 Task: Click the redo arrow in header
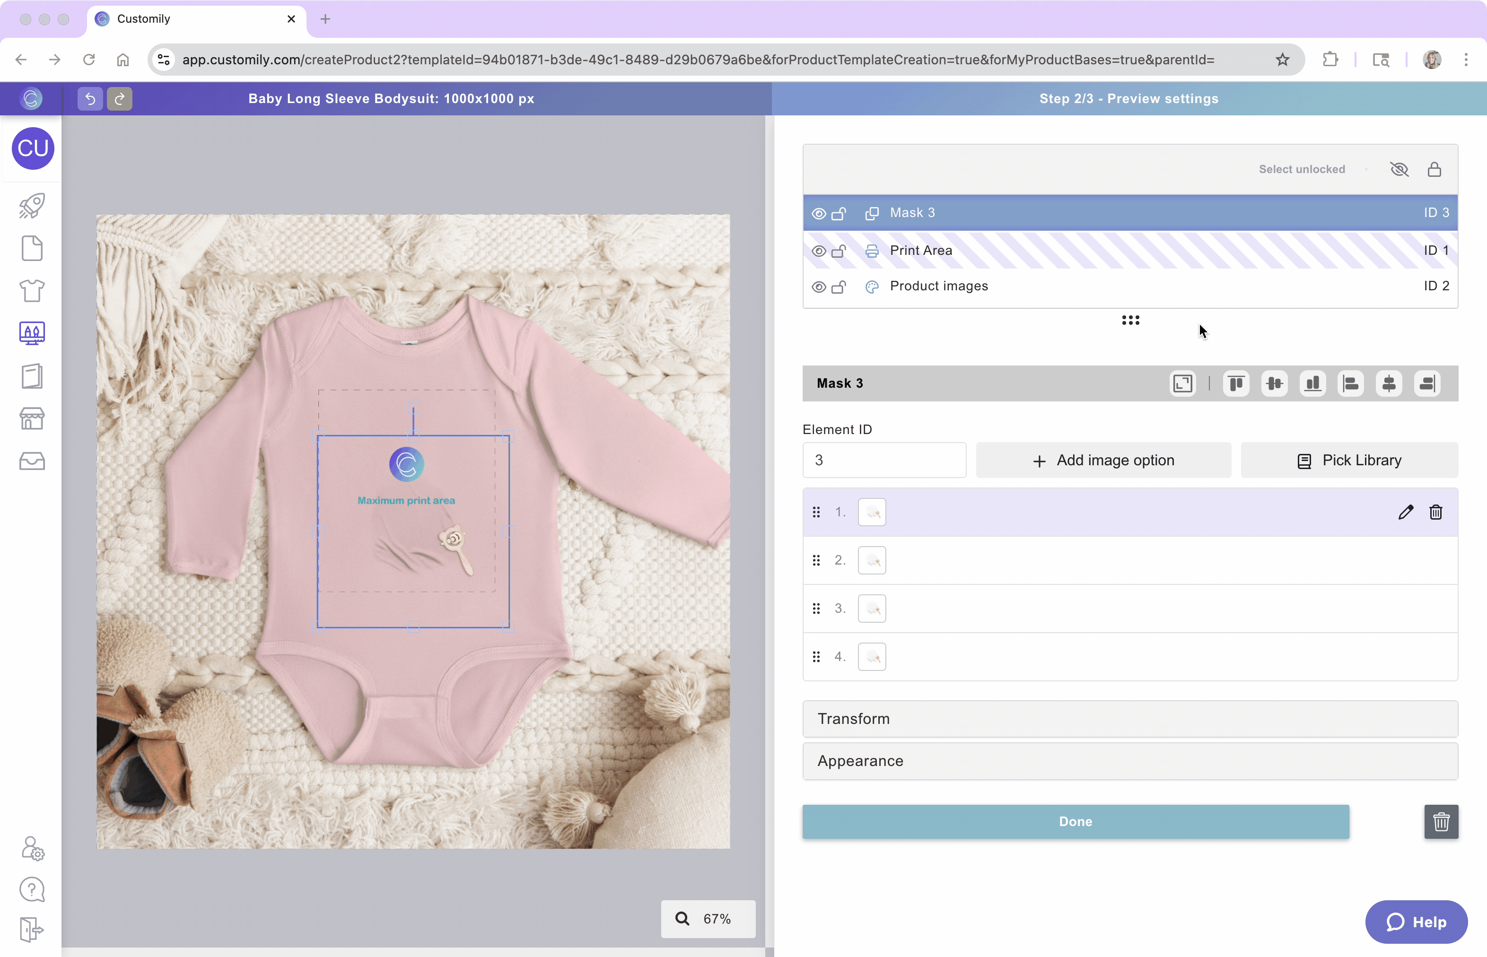pyautogui.click(x=119, y=99)
